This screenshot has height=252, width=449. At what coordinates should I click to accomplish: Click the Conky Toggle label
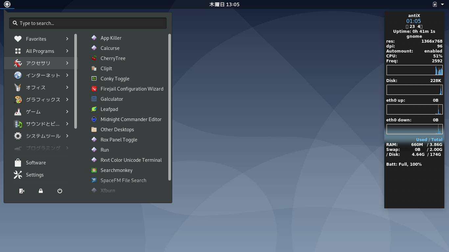pyautogui.click(x=115, y=79)
